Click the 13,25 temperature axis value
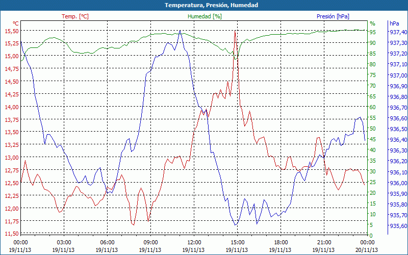Viewport: 408px width, 255px height. [12, 145]
